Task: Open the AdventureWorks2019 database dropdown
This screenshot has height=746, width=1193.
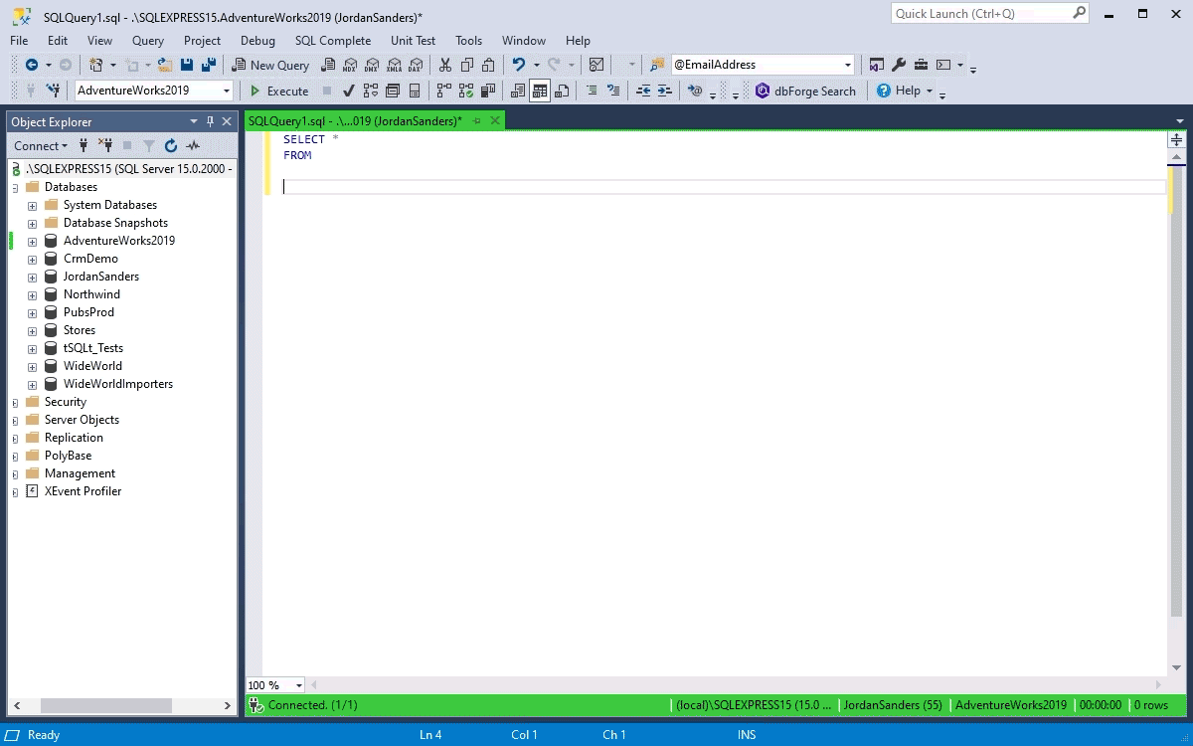Action: [227, 91]
